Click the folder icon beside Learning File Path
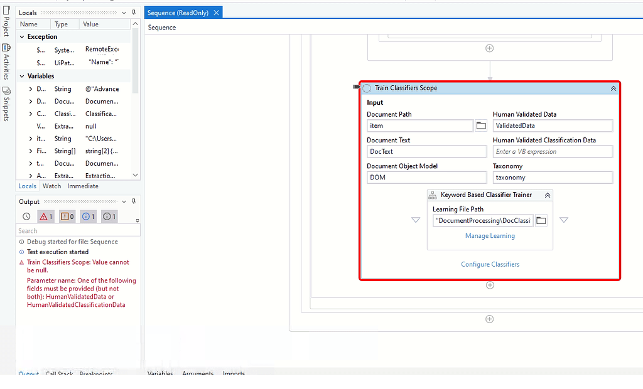This screenshot has width=643, height=389. (x=541, y=220)
